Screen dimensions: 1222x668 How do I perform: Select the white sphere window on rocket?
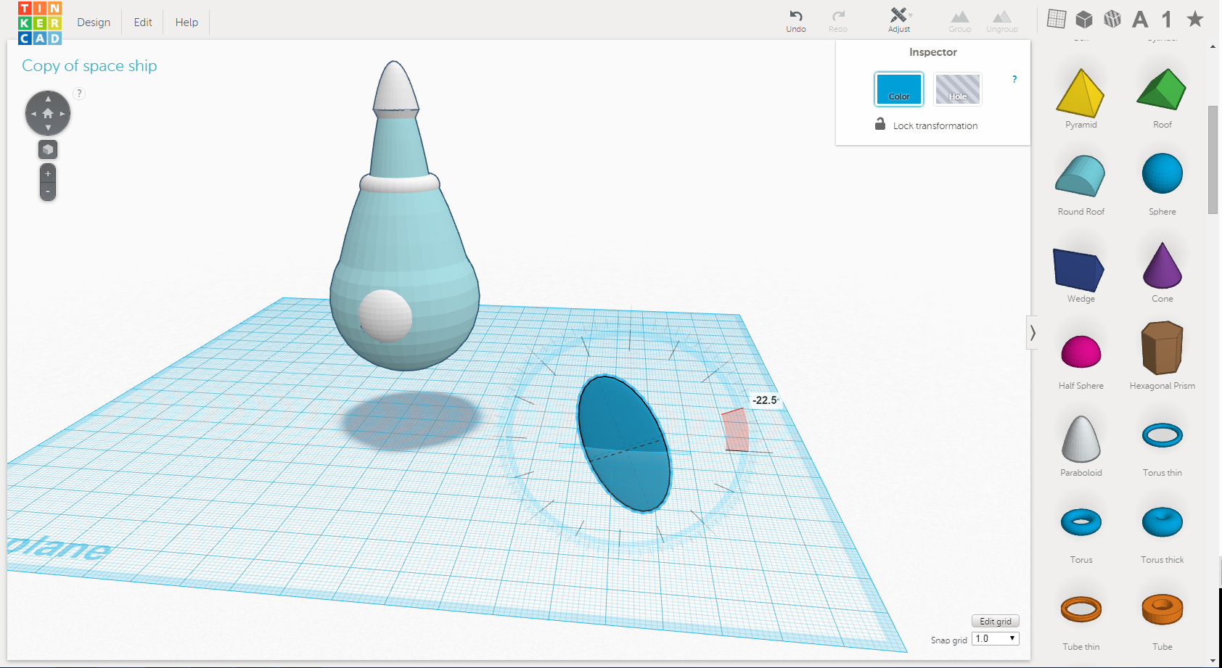[x=385, y=316]
